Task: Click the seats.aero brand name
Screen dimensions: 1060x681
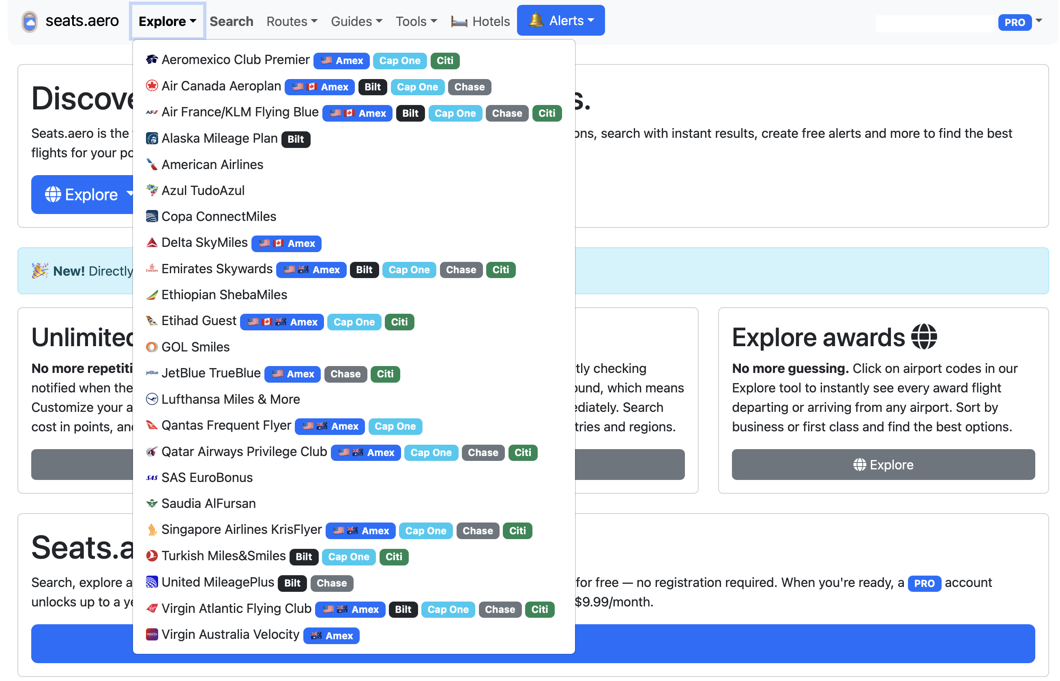Action: (82, 21)
